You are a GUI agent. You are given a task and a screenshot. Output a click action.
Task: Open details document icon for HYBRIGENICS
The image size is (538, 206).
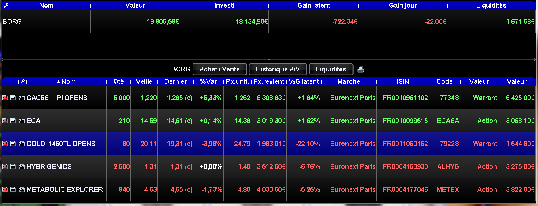[x=13, y=166]
